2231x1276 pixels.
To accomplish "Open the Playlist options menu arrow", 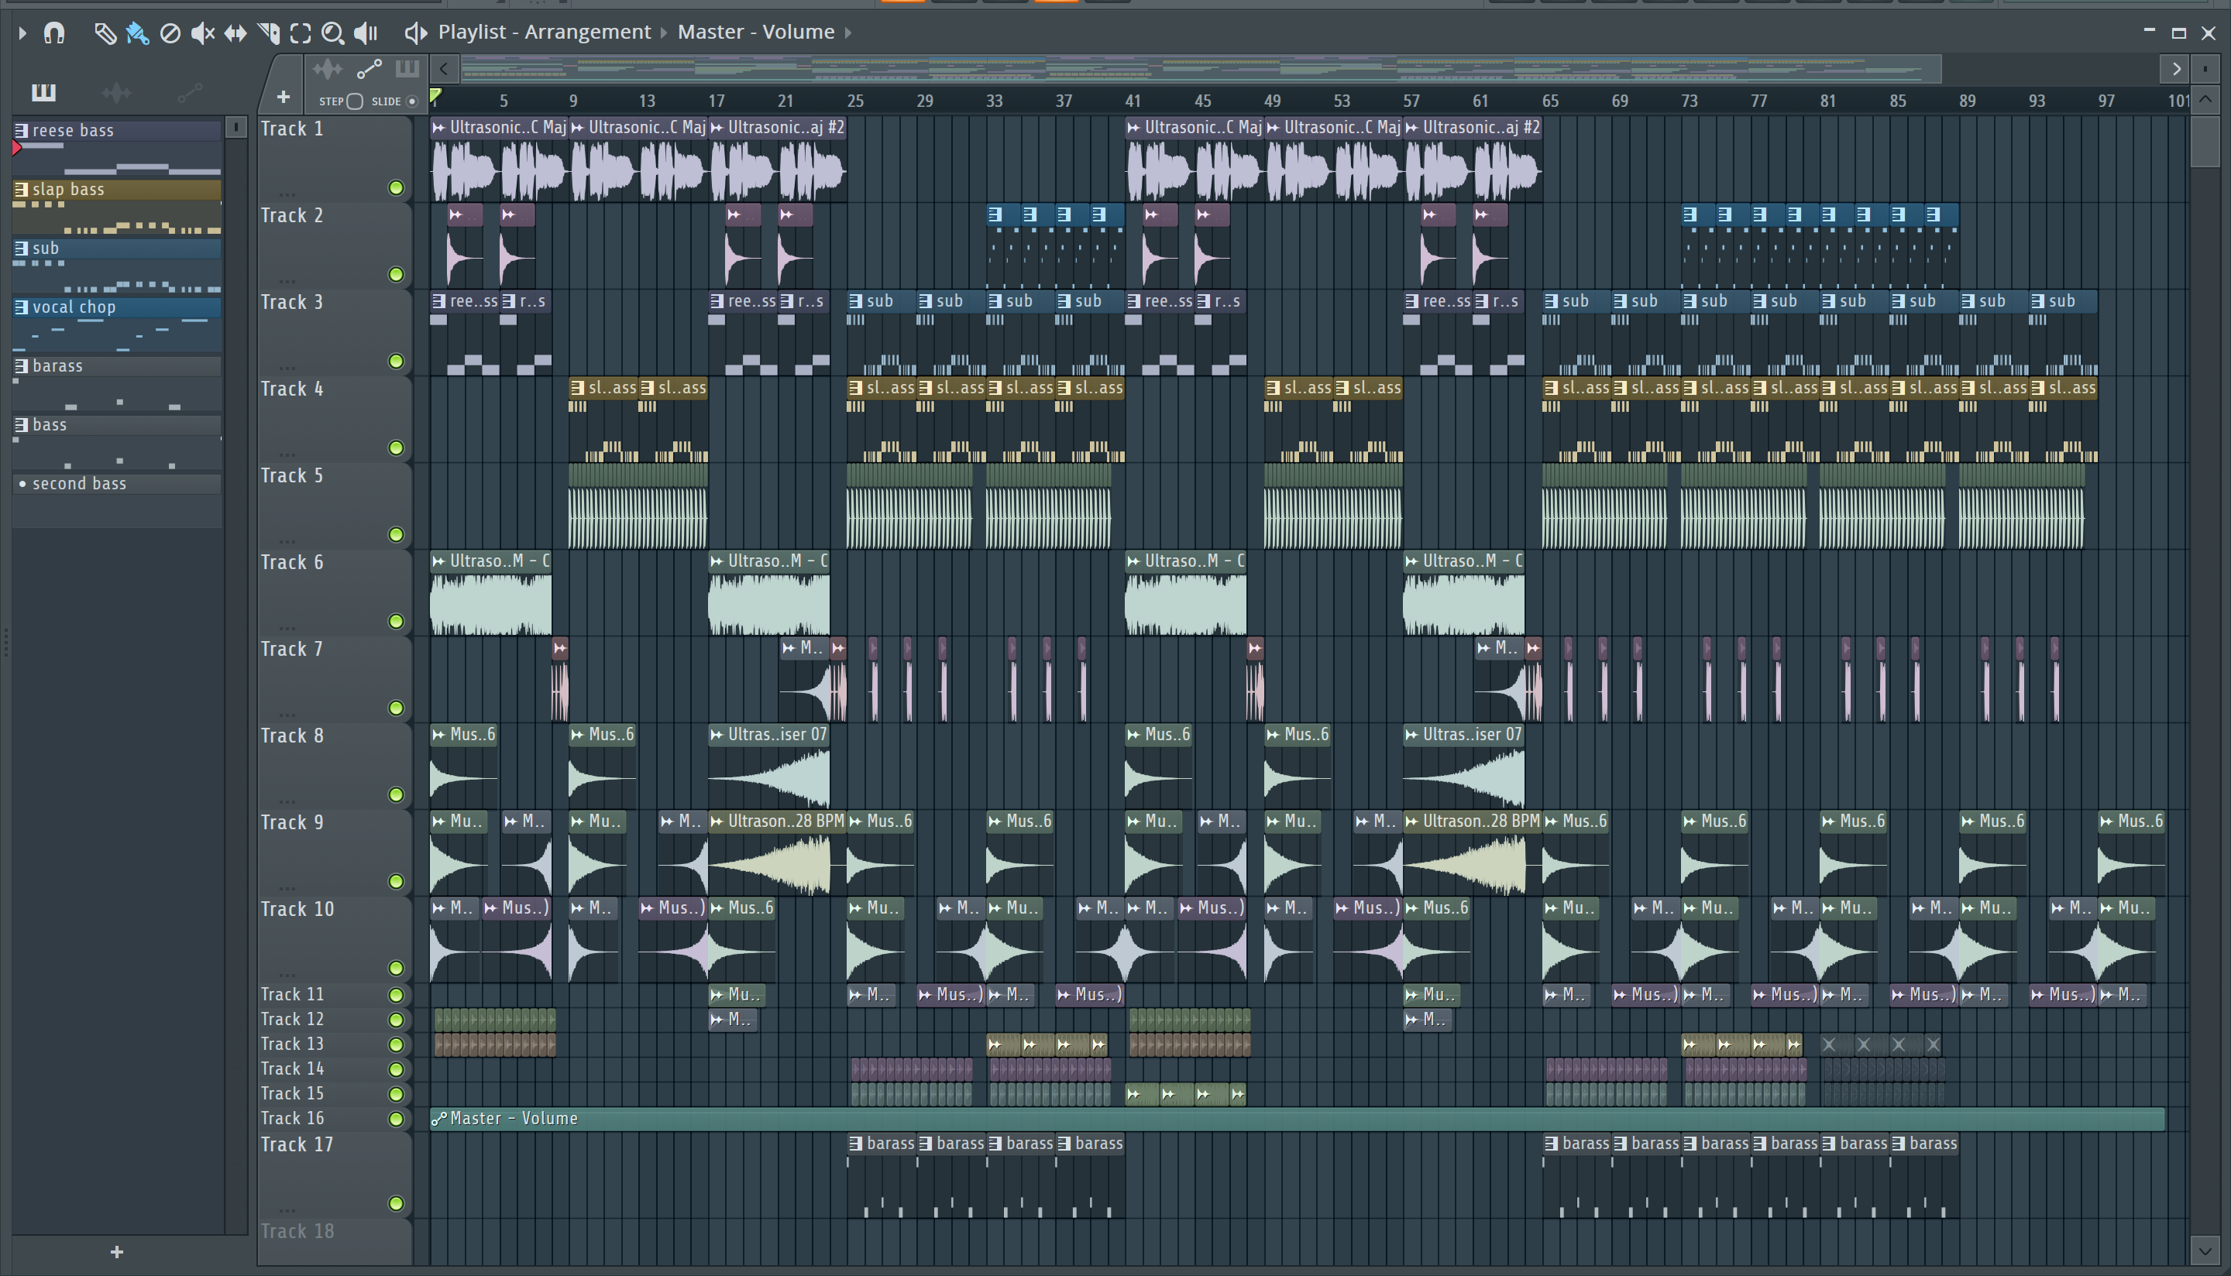I will (22, 33).
